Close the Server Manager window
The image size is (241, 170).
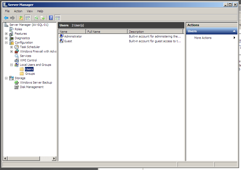coord(235,5)
